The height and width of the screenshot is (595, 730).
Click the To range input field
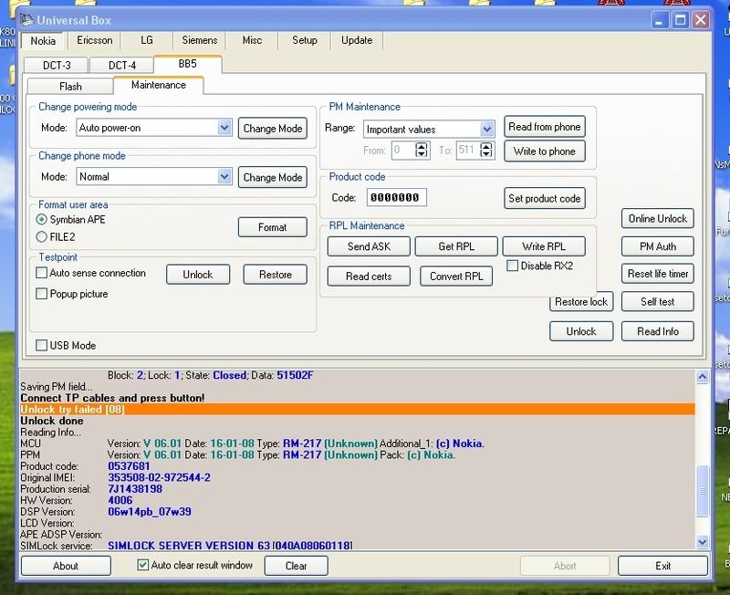(468, 150)
